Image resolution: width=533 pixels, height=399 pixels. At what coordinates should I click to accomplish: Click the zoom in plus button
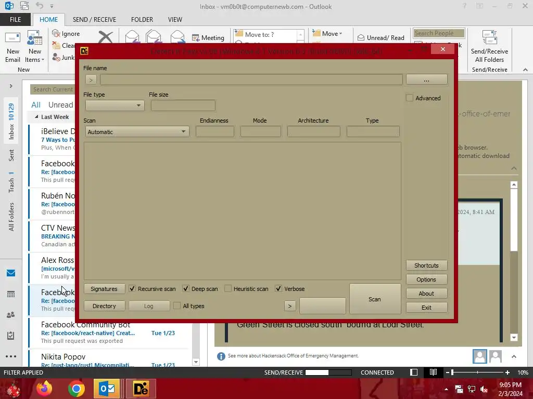(507, 372)
